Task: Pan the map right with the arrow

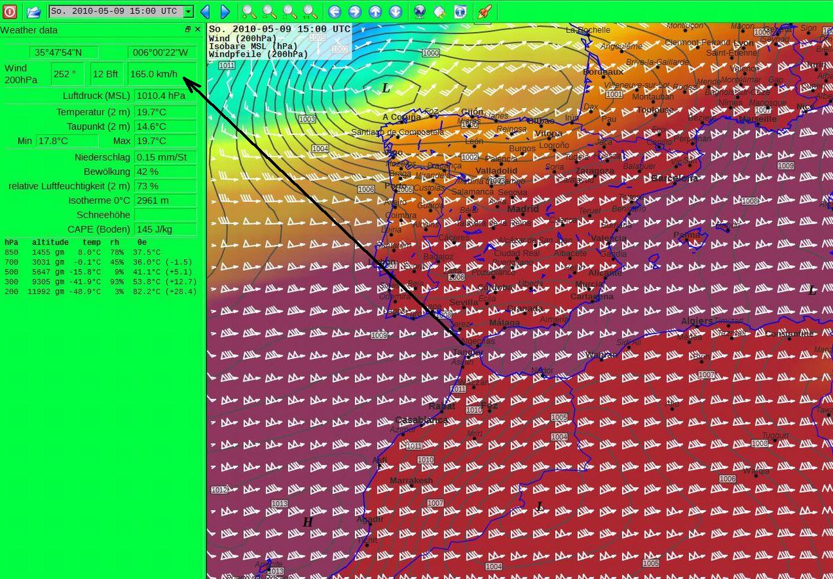Action: [354, 12]
